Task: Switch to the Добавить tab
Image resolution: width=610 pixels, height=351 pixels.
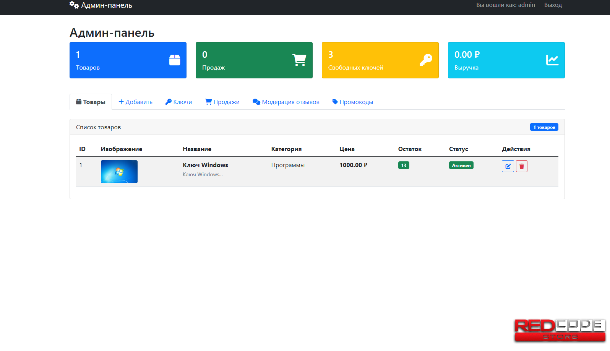Action: pos(135,102)
